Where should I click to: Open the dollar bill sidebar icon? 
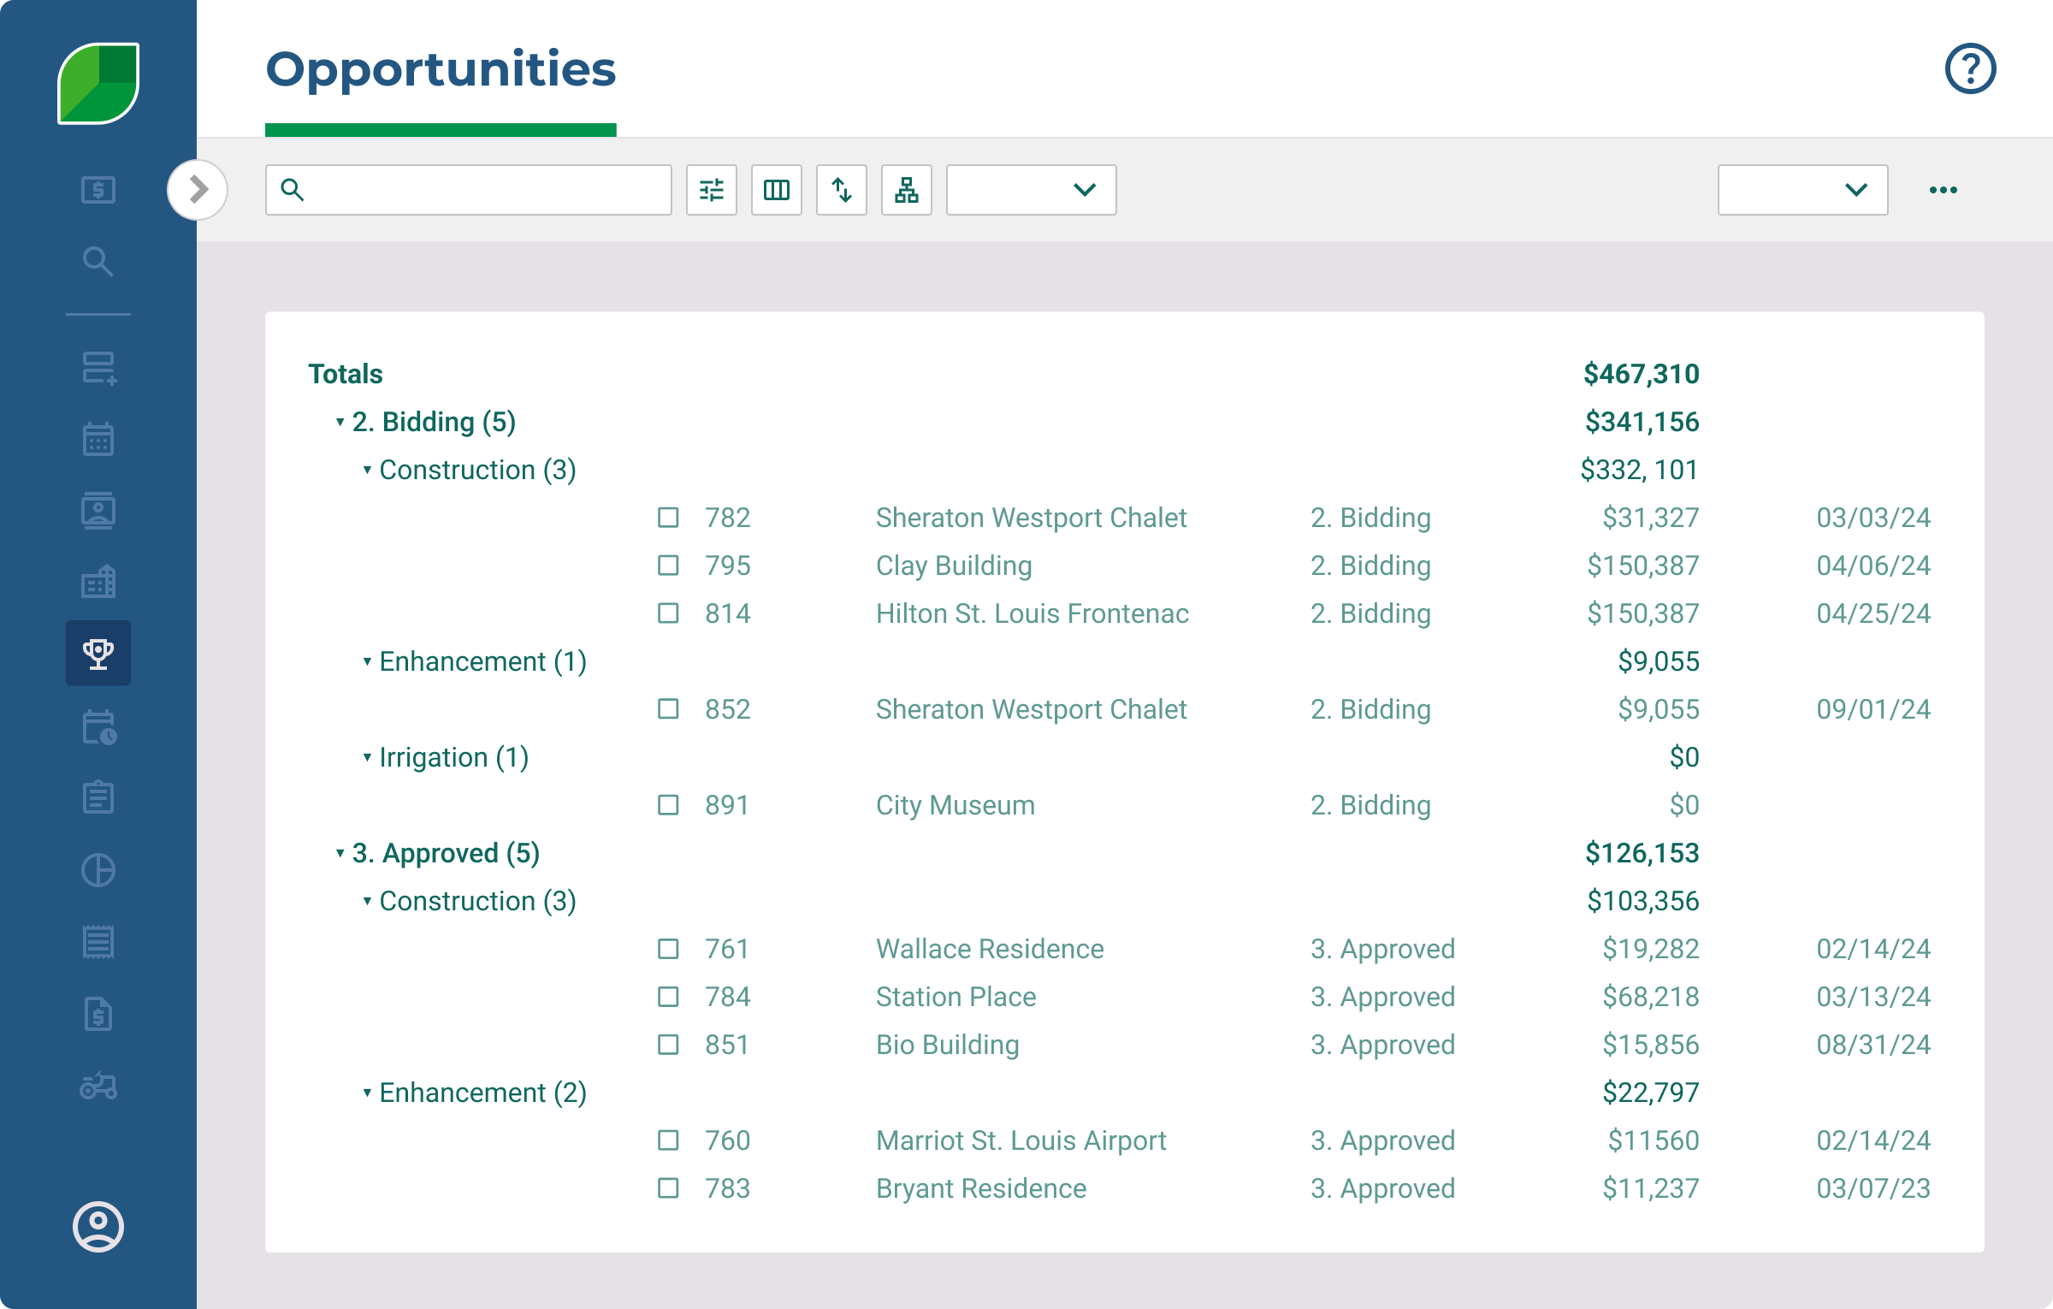click(98, 189)
